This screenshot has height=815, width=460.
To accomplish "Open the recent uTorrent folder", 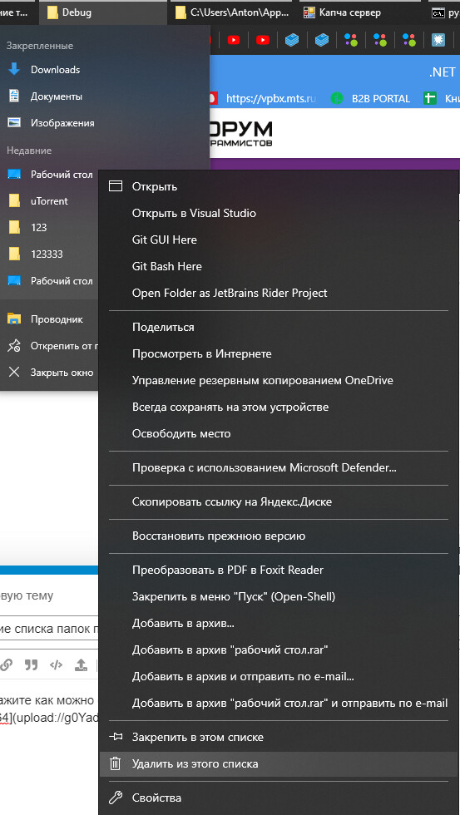I will (x=49, y=201).
